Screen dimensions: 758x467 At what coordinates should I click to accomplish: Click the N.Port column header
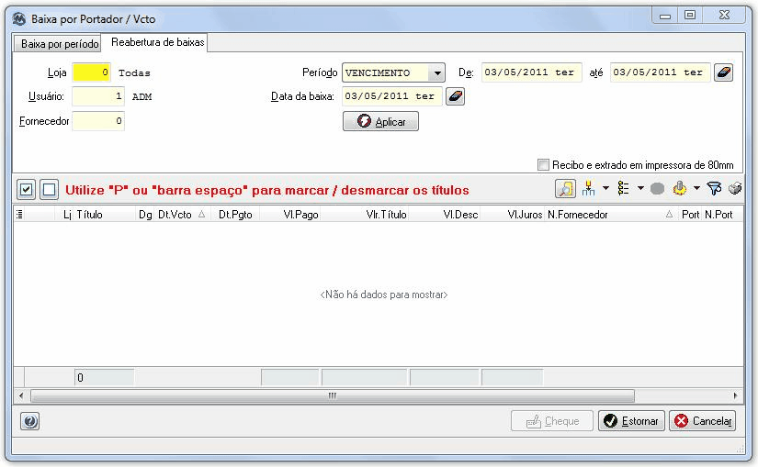(x=723, y=215)
